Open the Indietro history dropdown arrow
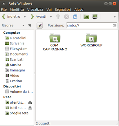 (25, 17)
